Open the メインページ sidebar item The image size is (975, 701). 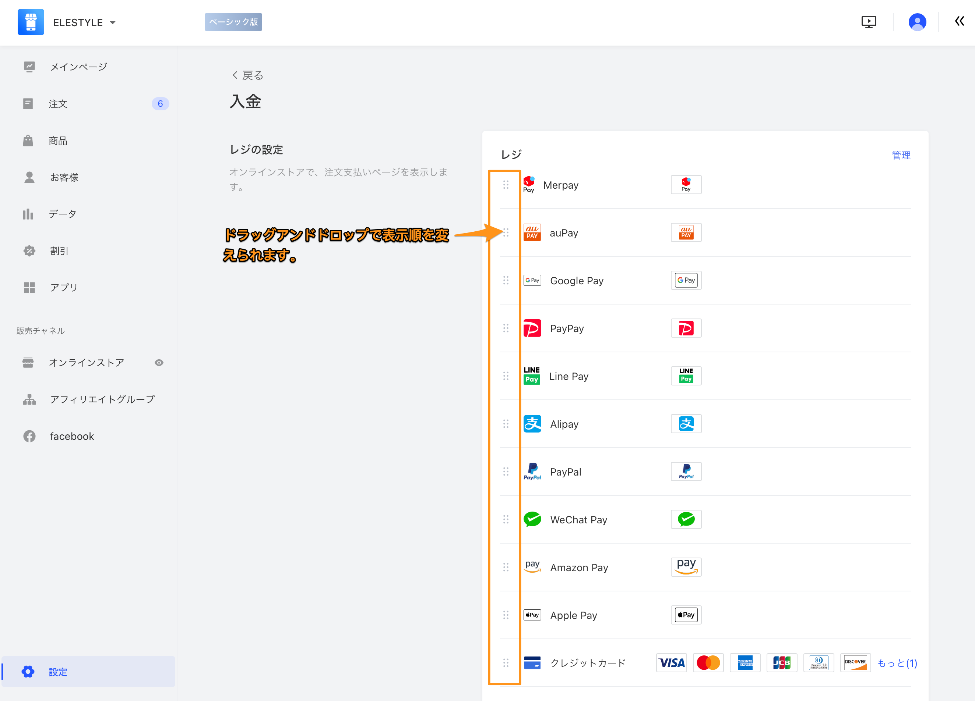coord(78,67)
